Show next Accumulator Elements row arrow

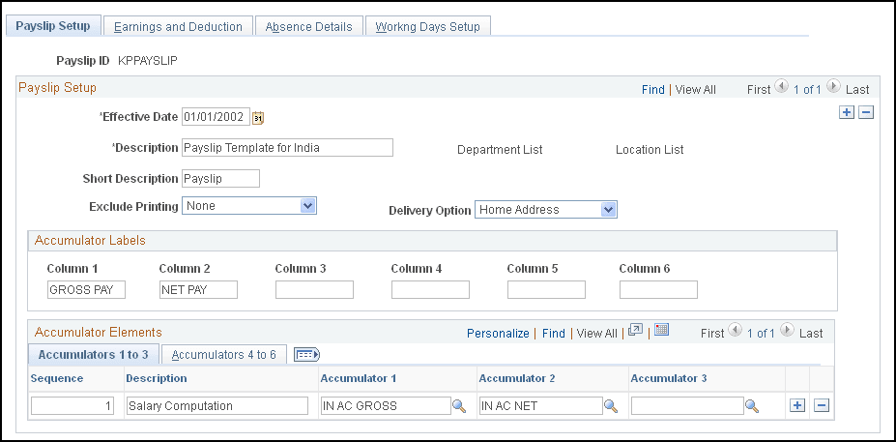(788, 331)
